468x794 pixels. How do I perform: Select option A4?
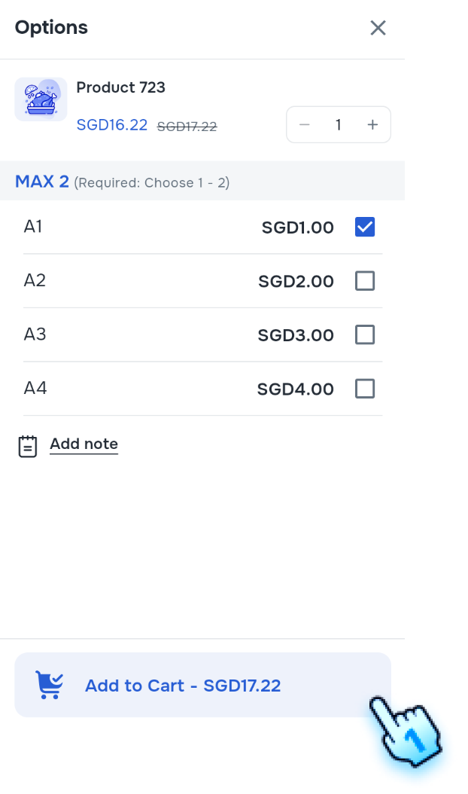coord(365,388)
